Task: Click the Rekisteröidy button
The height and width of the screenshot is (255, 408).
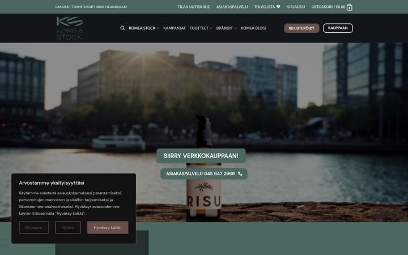Action: tap(301, 28)
